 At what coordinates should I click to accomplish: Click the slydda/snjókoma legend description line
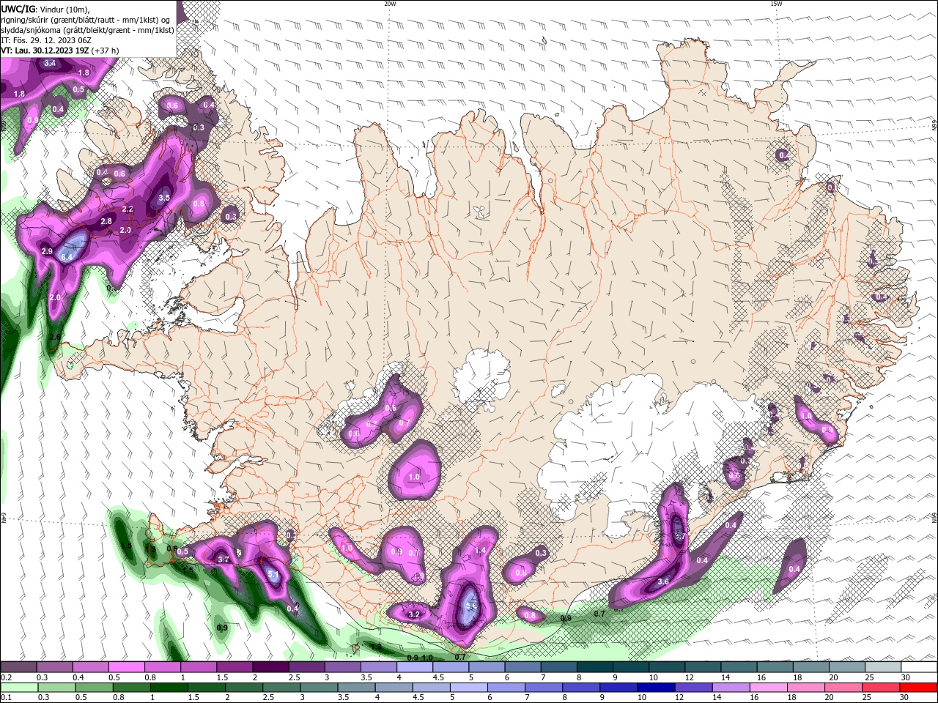[x=87, y=30]
